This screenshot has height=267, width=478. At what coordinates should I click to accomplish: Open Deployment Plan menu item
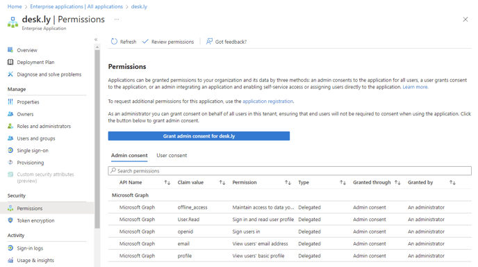[x=35, y=63]
